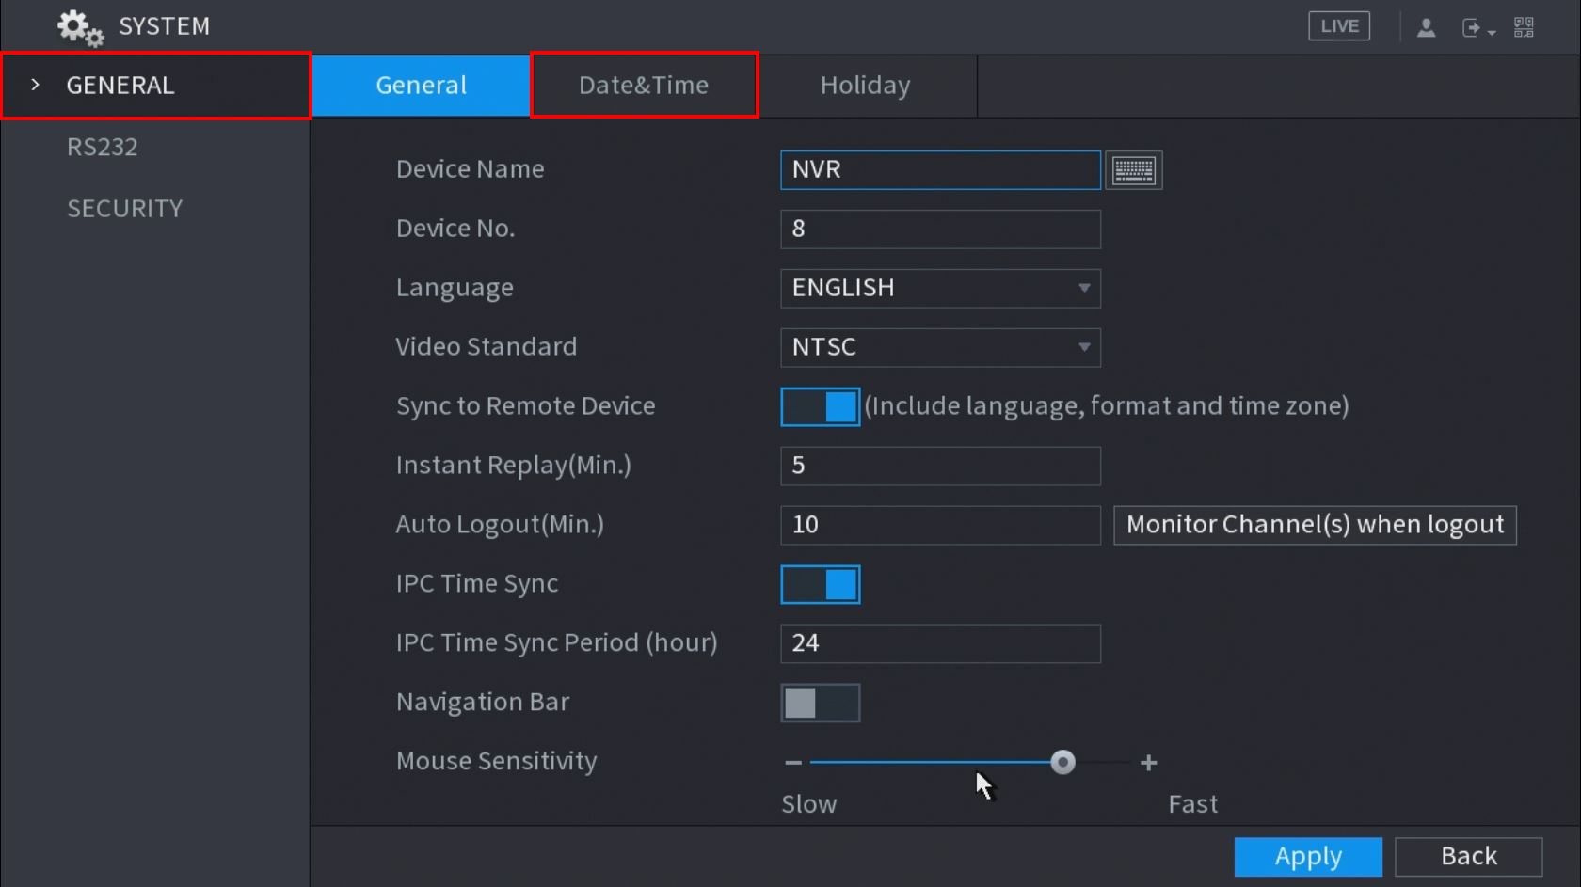Enable the Navigation Bar toggle
The height and width of the screenshot is (887, 1581).
point(820,703)
